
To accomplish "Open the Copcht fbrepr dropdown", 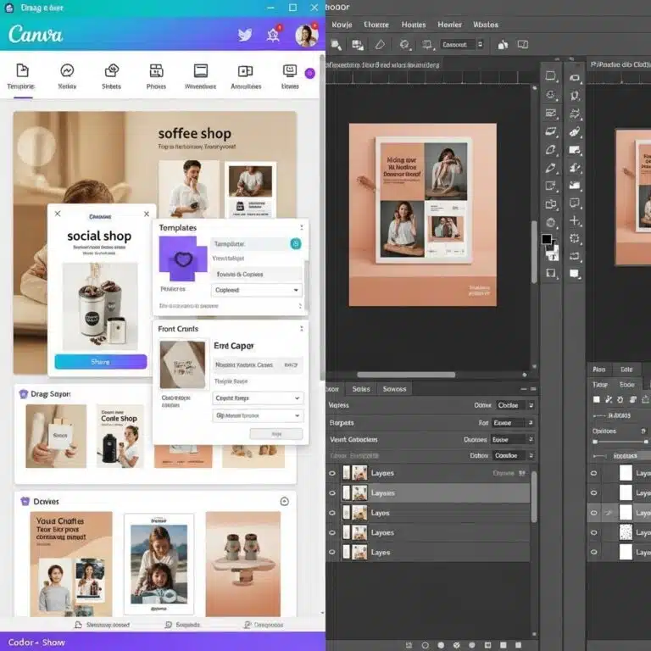I will coord(258,398).
